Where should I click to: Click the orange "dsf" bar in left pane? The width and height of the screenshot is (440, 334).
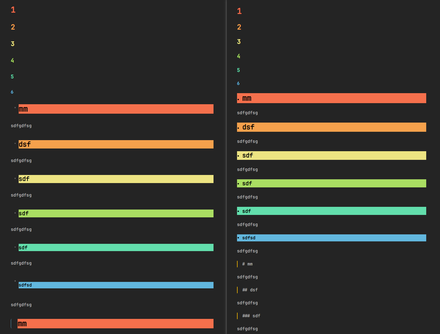click(x=116, y=144)
